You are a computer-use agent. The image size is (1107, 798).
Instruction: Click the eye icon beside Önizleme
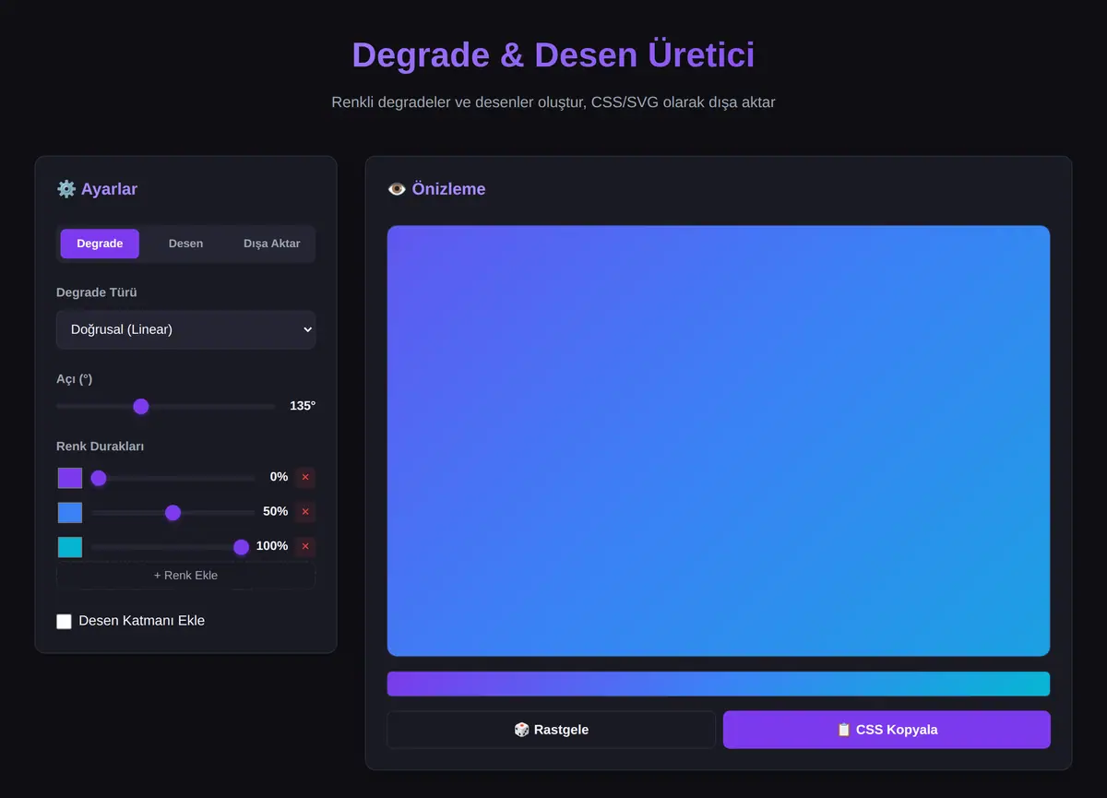tap(397, 189)
